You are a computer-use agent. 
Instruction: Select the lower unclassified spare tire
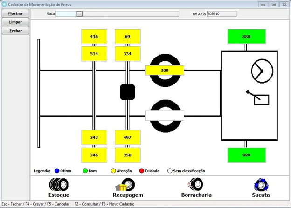pos(165,116)
